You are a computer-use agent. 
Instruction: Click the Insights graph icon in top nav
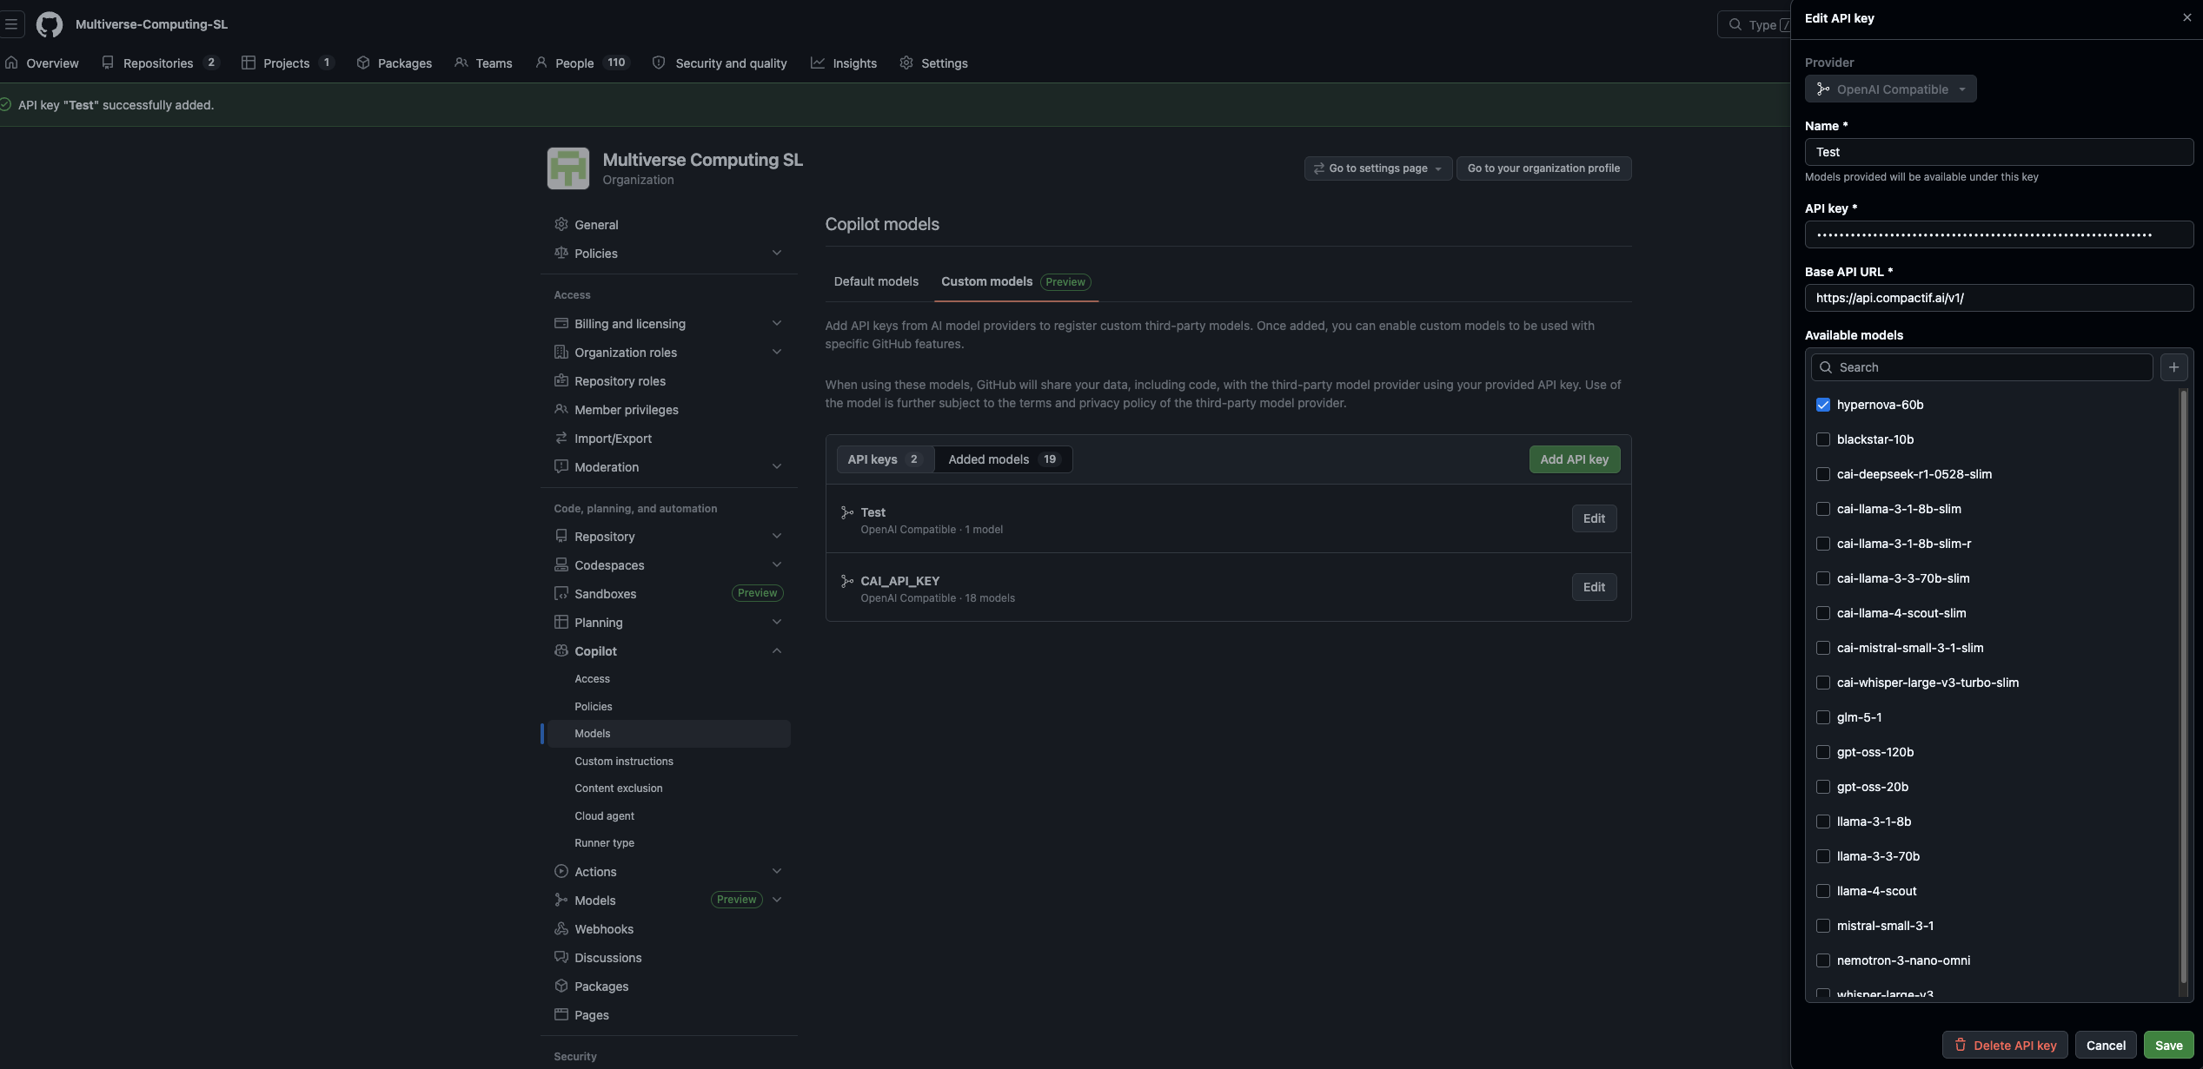[x=818, y=63]
